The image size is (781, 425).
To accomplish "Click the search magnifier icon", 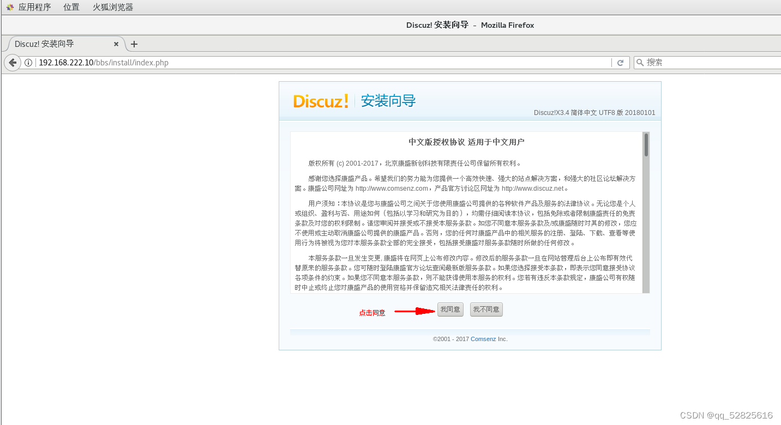I will [x=640, y=63].
